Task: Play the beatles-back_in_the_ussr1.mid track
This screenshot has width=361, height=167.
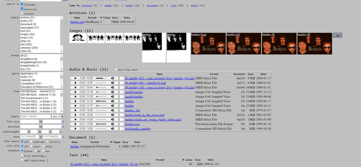Action: [75, 115]
